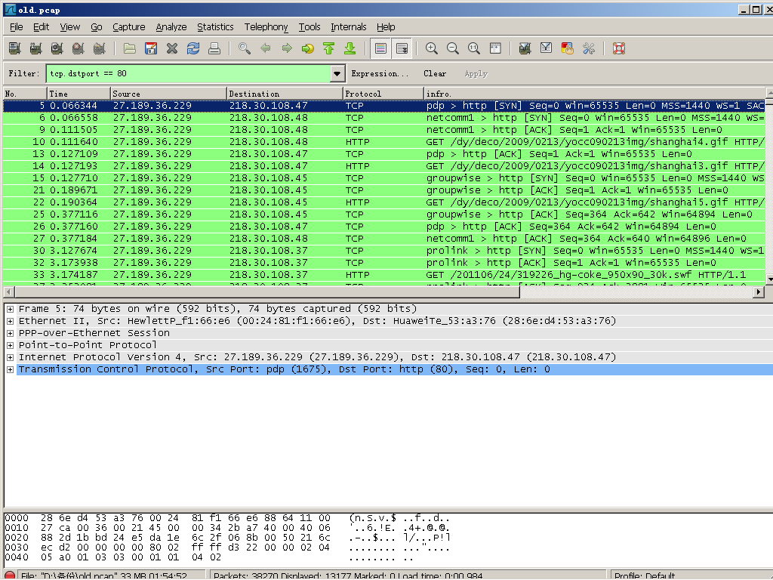Expand PPP-over-Ethernet Session node
This screenshot has width=773, height=580.
pos(10,333)
